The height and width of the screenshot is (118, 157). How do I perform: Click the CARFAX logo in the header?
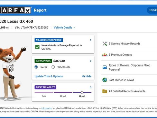click(15, 10)
